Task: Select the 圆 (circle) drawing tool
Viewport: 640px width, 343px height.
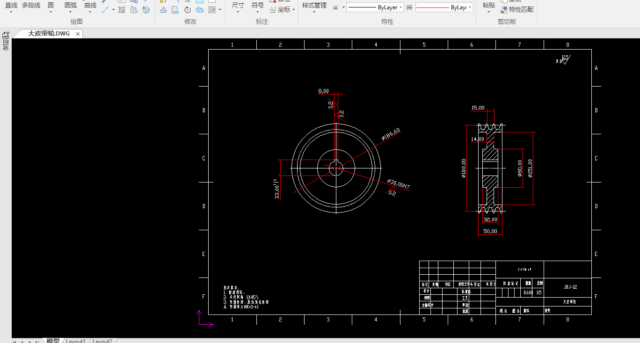Action: pyautogui.click(x=51, y=6)
